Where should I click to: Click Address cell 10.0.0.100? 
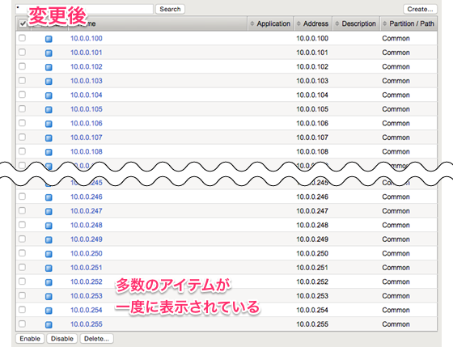point(312,38)
